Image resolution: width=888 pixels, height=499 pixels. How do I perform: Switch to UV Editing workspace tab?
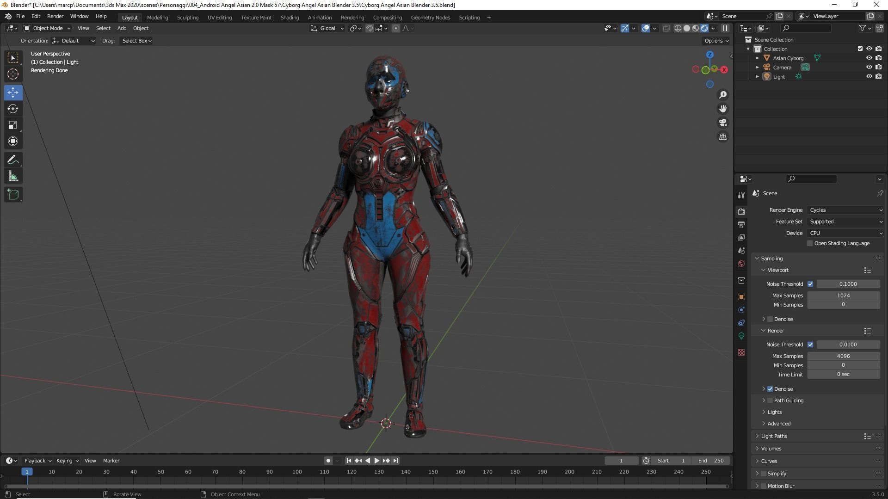tap(220, 18)
